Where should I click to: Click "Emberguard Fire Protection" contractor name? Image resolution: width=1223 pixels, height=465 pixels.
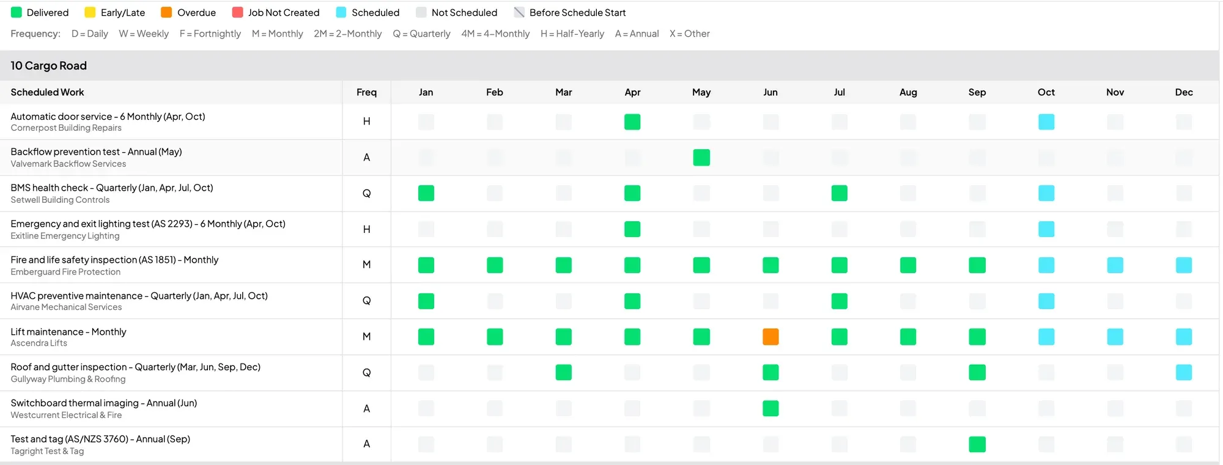coord(65,272)
